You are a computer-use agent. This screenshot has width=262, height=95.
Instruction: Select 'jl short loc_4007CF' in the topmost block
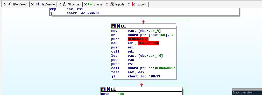75,13
